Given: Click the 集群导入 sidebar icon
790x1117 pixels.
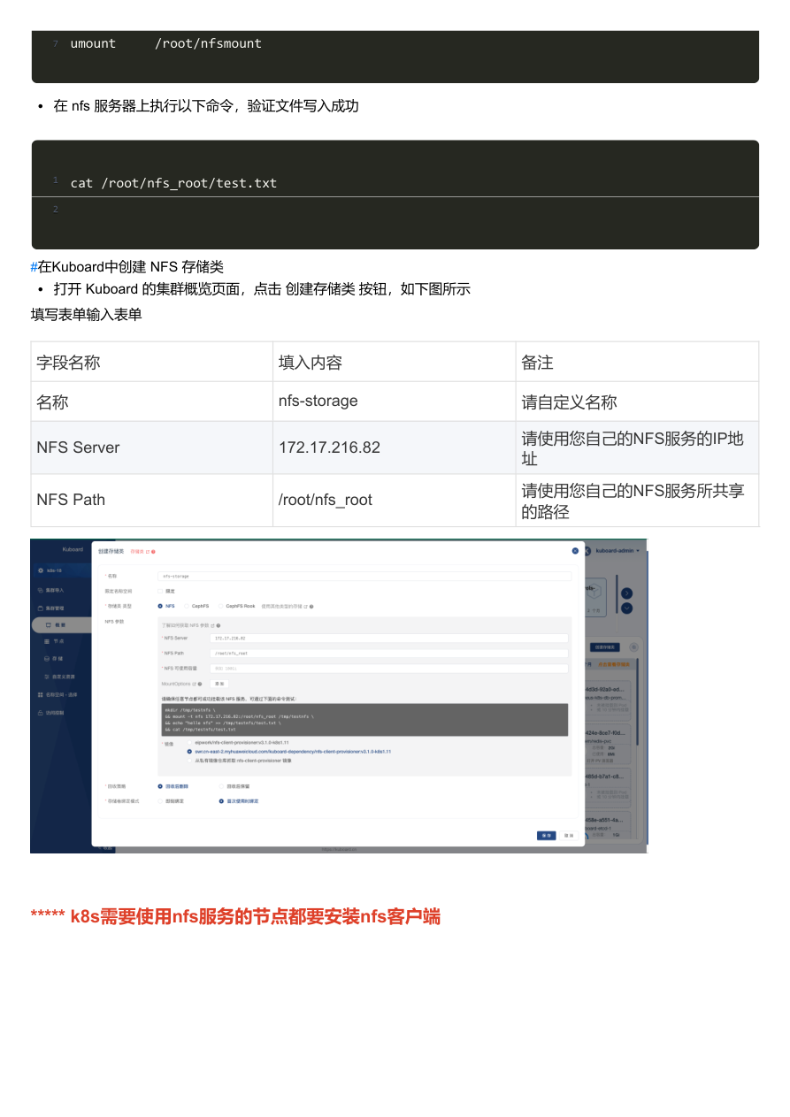Looking at the screenshot, I should 40,590.
